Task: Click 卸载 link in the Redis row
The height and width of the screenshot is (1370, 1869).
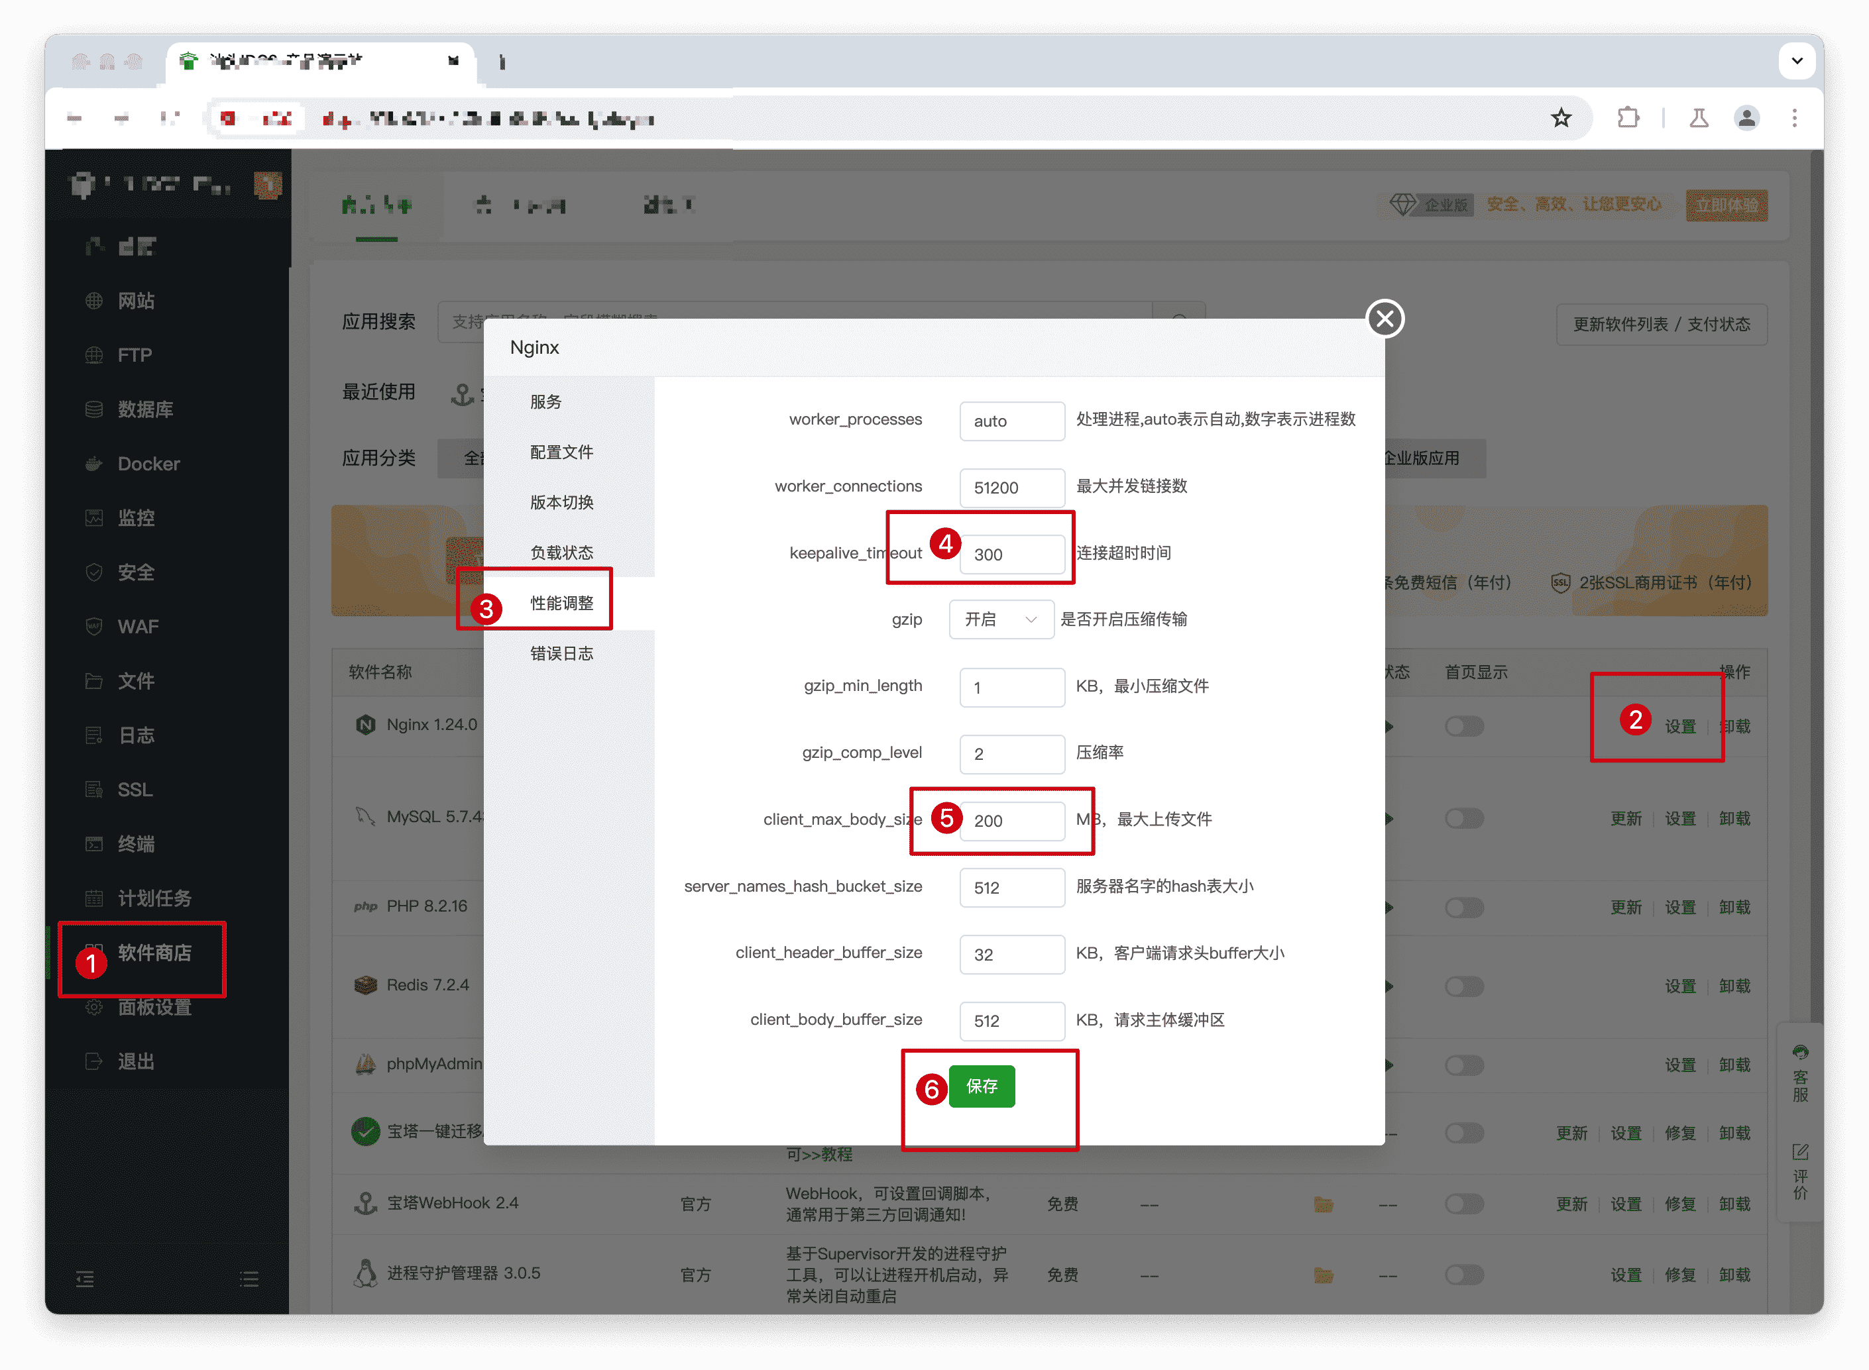Action: click(1734, 986)
